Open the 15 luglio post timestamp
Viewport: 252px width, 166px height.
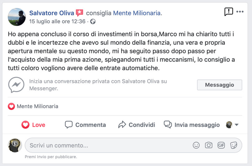tap(57, 22)
